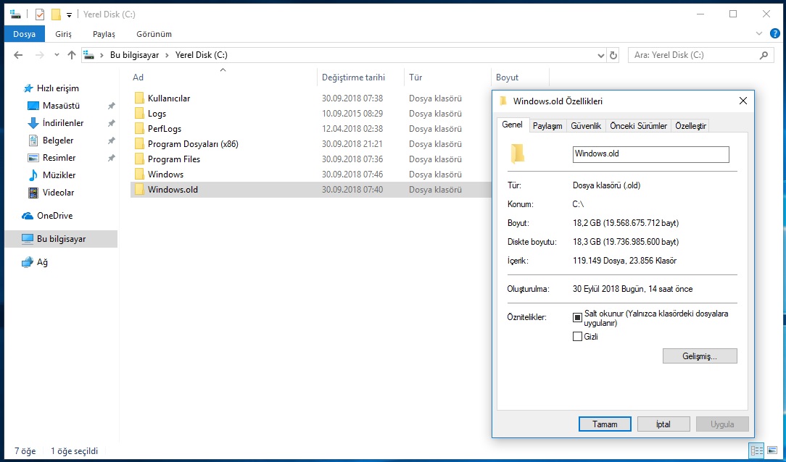Open the Güvenlik tab
Image resolution: width=786 pixels, height=462 pixels.
pyautogui.click(x=586, y=126)
